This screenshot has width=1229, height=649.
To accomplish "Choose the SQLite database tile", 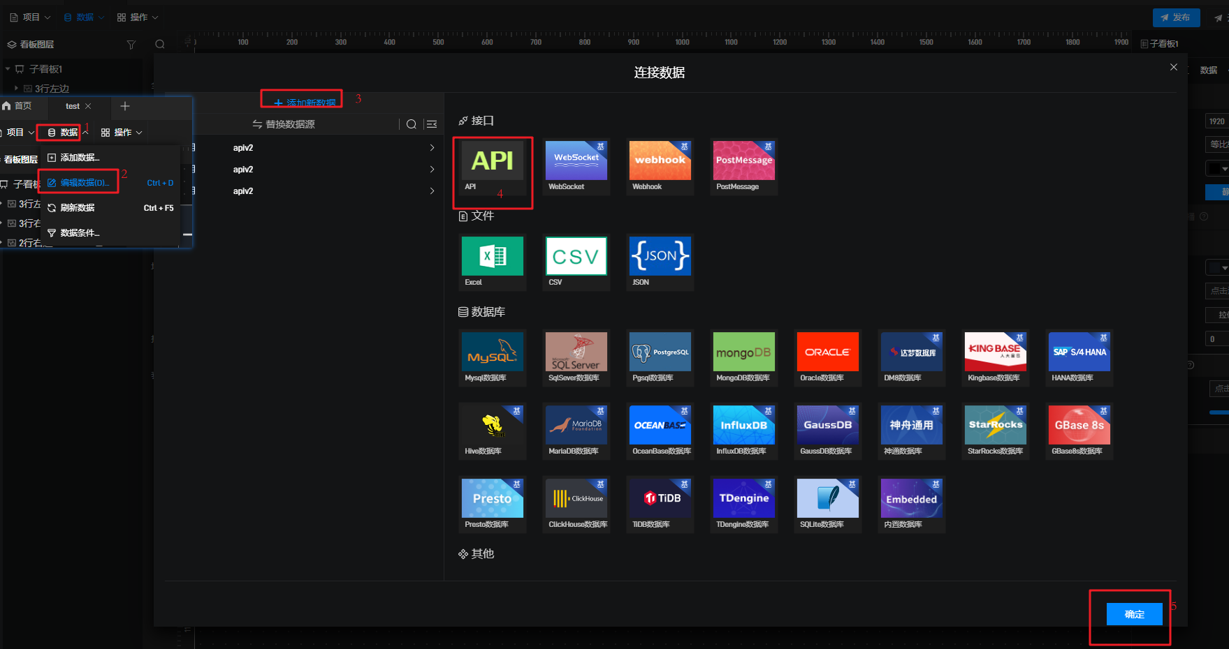I will pos(828,505).
